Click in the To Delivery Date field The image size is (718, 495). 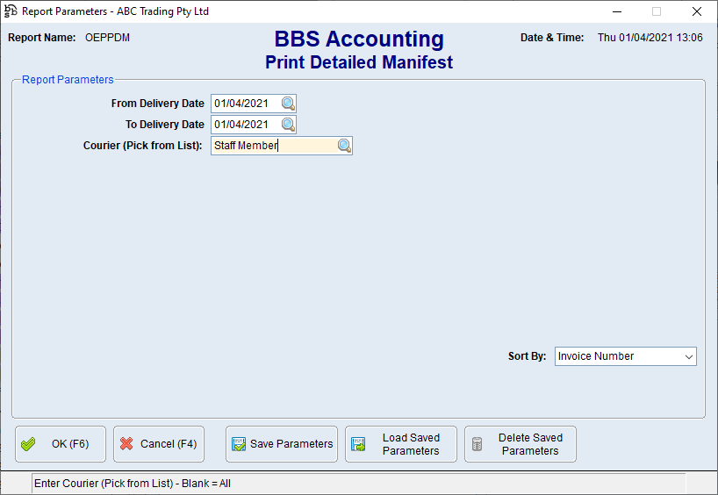(245, 125)
